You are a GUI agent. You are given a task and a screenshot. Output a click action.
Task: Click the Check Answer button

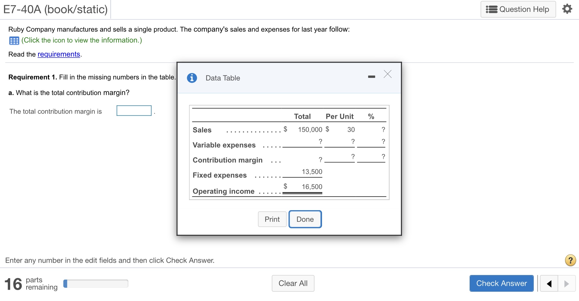[501, 283]
